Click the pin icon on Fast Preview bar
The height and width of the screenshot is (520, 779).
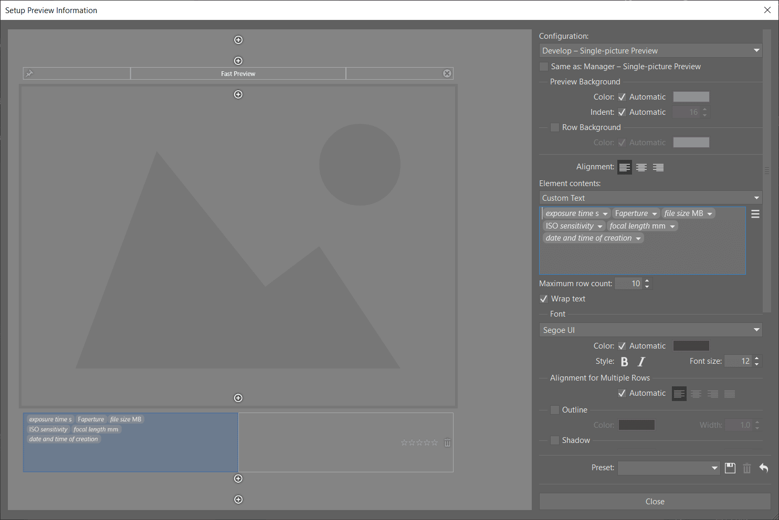[x=29, y=73]
